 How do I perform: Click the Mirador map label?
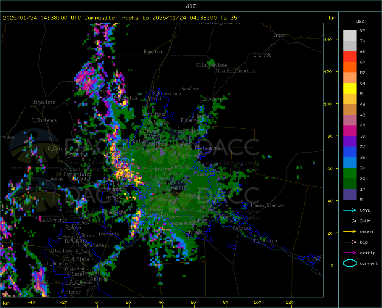point(196,232)
